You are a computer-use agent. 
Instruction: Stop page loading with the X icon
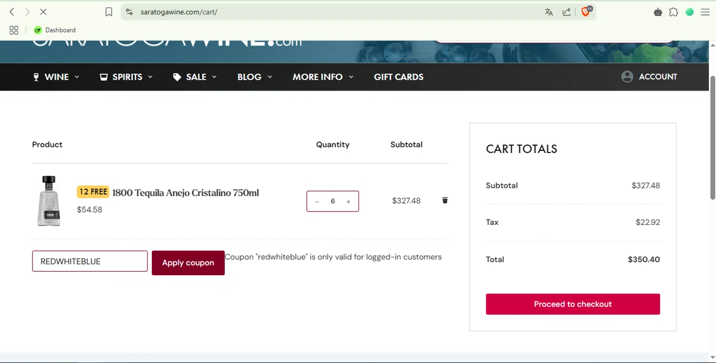point(43,12)
